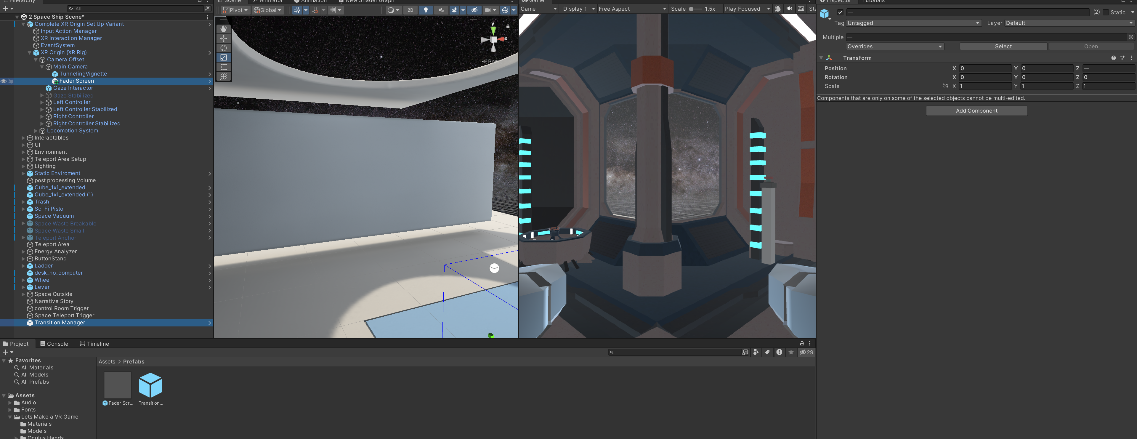The height and width of the screenshot is (439, 1137).
Task: Select the Transition prefab thumbnail in Assets
Action: pos(150,385)
